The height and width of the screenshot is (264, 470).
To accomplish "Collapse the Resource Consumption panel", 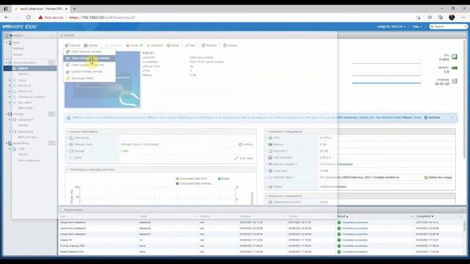I will (267, 196).
